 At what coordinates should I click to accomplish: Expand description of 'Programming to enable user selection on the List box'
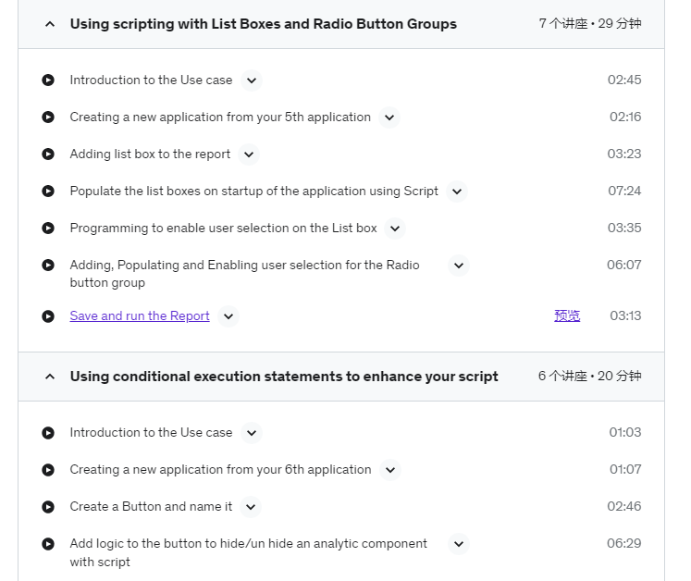click(395, 229)
